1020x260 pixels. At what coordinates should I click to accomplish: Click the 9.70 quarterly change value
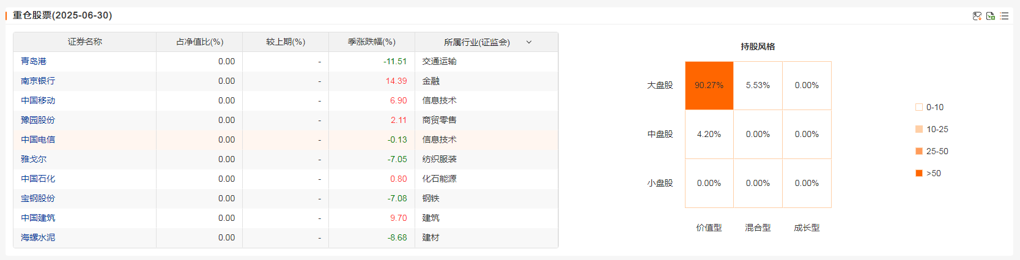(399, 218)
